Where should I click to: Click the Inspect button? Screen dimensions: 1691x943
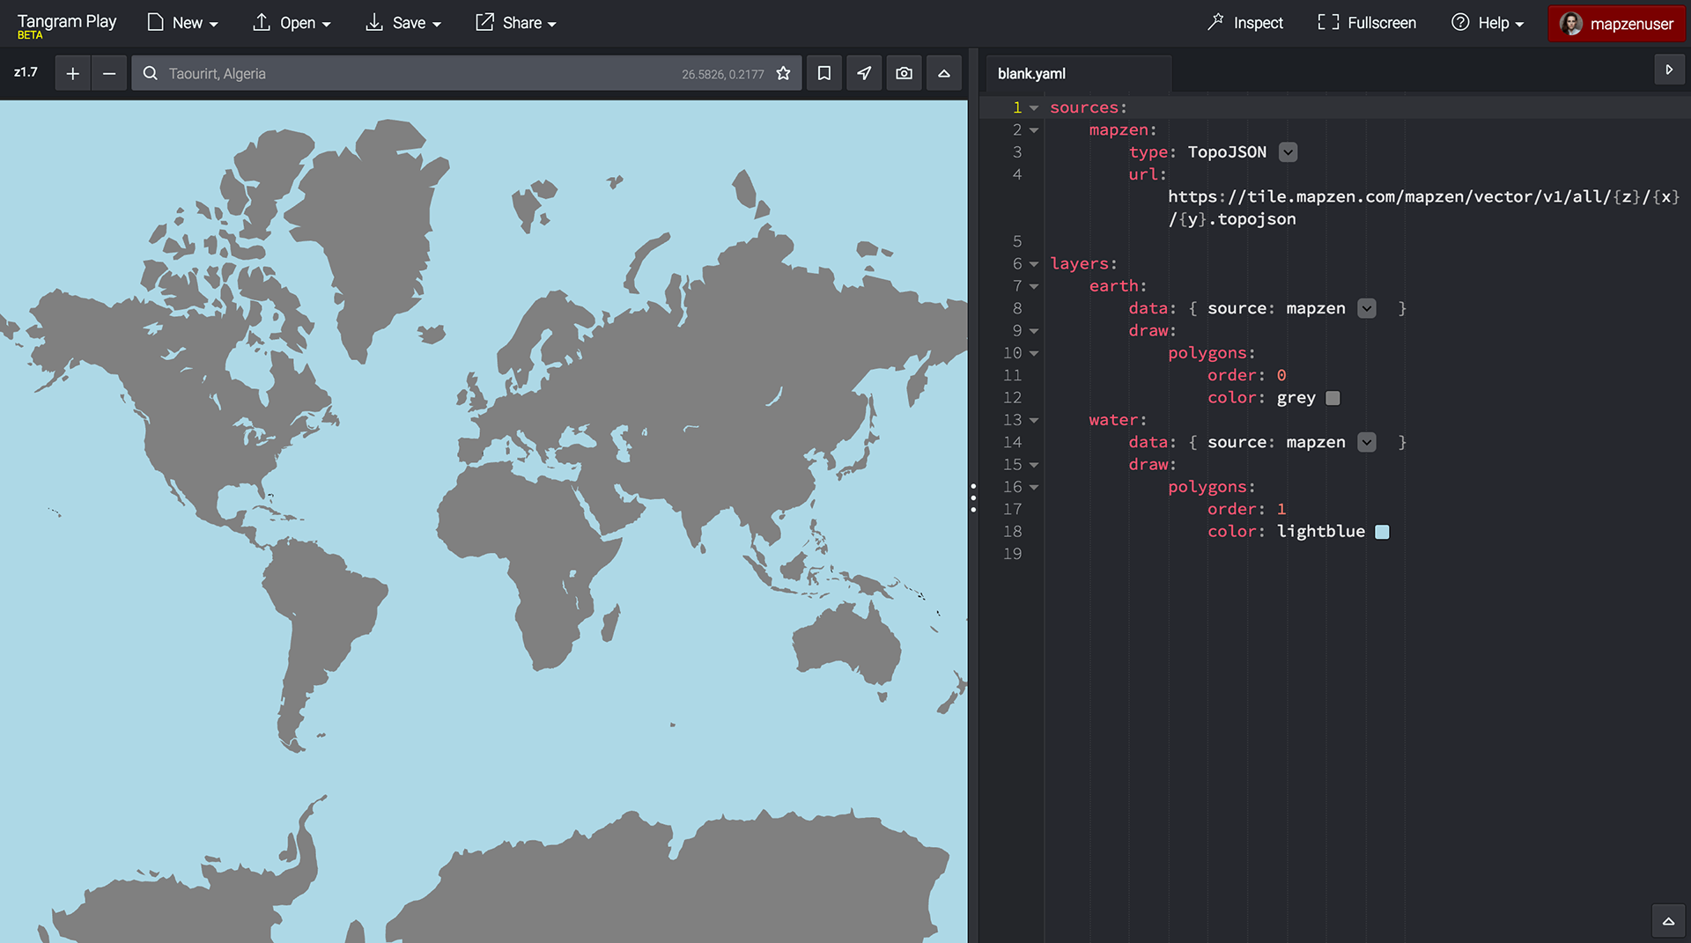(x=1244, y=23)
